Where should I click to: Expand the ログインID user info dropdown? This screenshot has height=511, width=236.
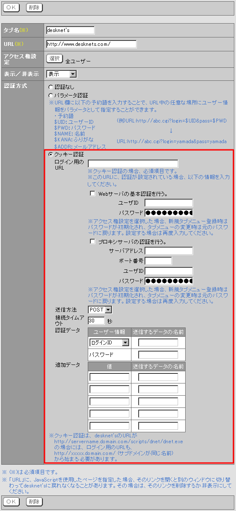tap(109, 343)
